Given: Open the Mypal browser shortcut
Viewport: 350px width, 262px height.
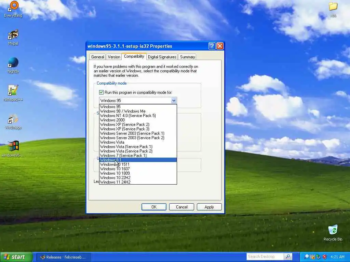Looking at the screenshot, I should point(13,38).
